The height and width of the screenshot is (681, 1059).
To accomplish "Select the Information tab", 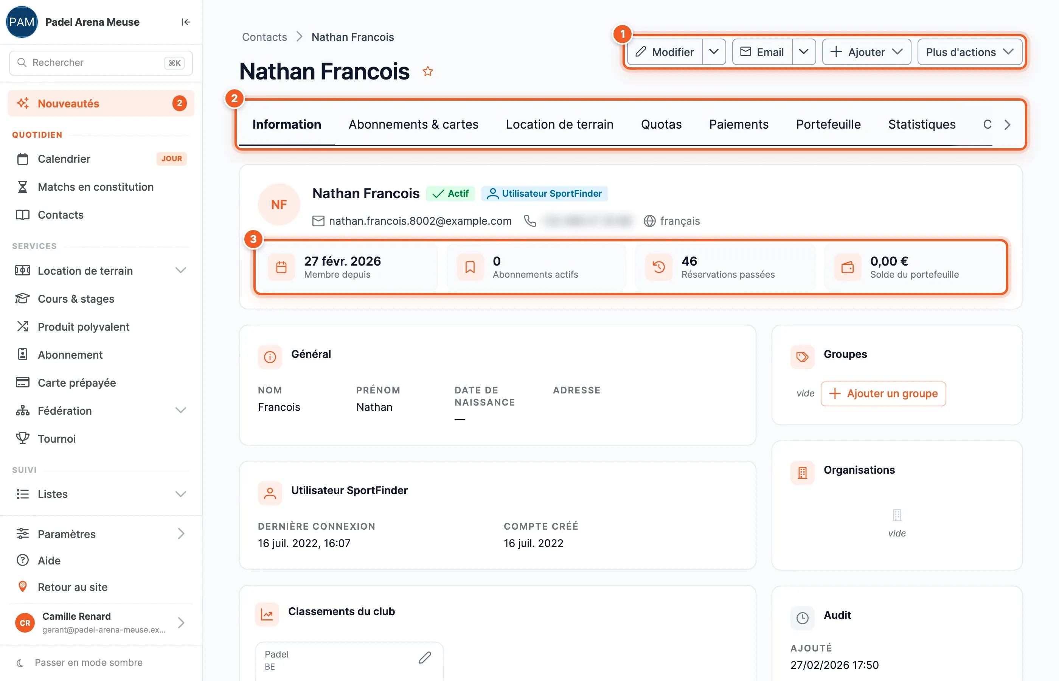I will (286, 124).
